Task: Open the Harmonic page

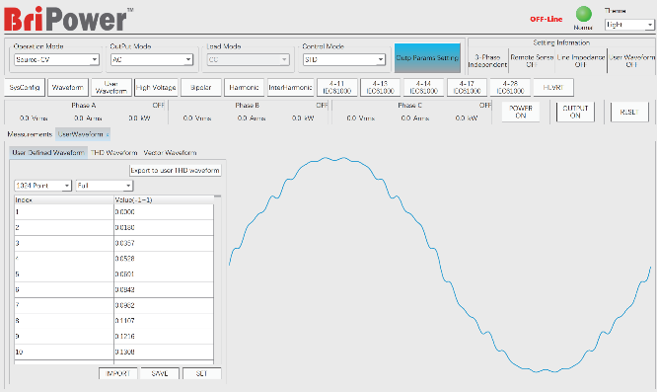Action: pyautogui.click(x=244, y=87)
